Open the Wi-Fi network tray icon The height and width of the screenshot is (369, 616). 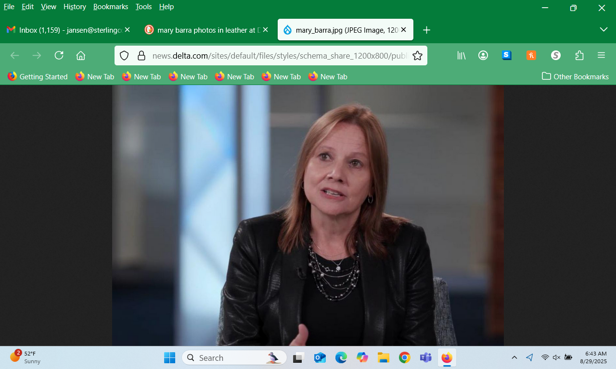point(545,357)
